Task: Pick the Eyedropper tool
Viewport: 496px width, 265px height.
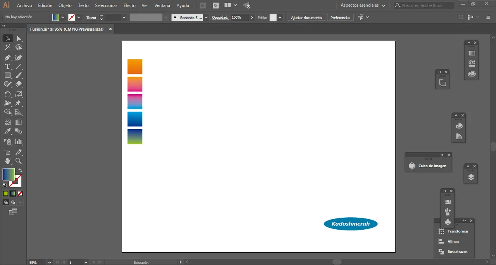Action: click(7, 132)
